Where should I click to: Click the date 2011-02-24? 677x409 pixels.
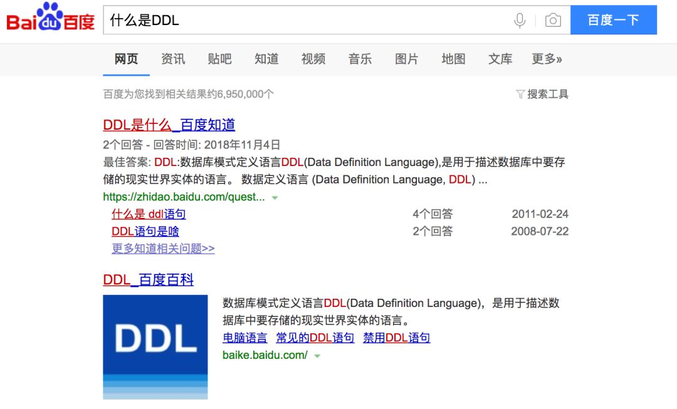tap(540, 214)
